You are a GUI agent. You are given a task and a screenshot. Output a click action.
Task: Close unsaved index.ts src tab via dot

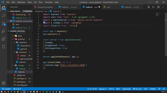(99, 7)
